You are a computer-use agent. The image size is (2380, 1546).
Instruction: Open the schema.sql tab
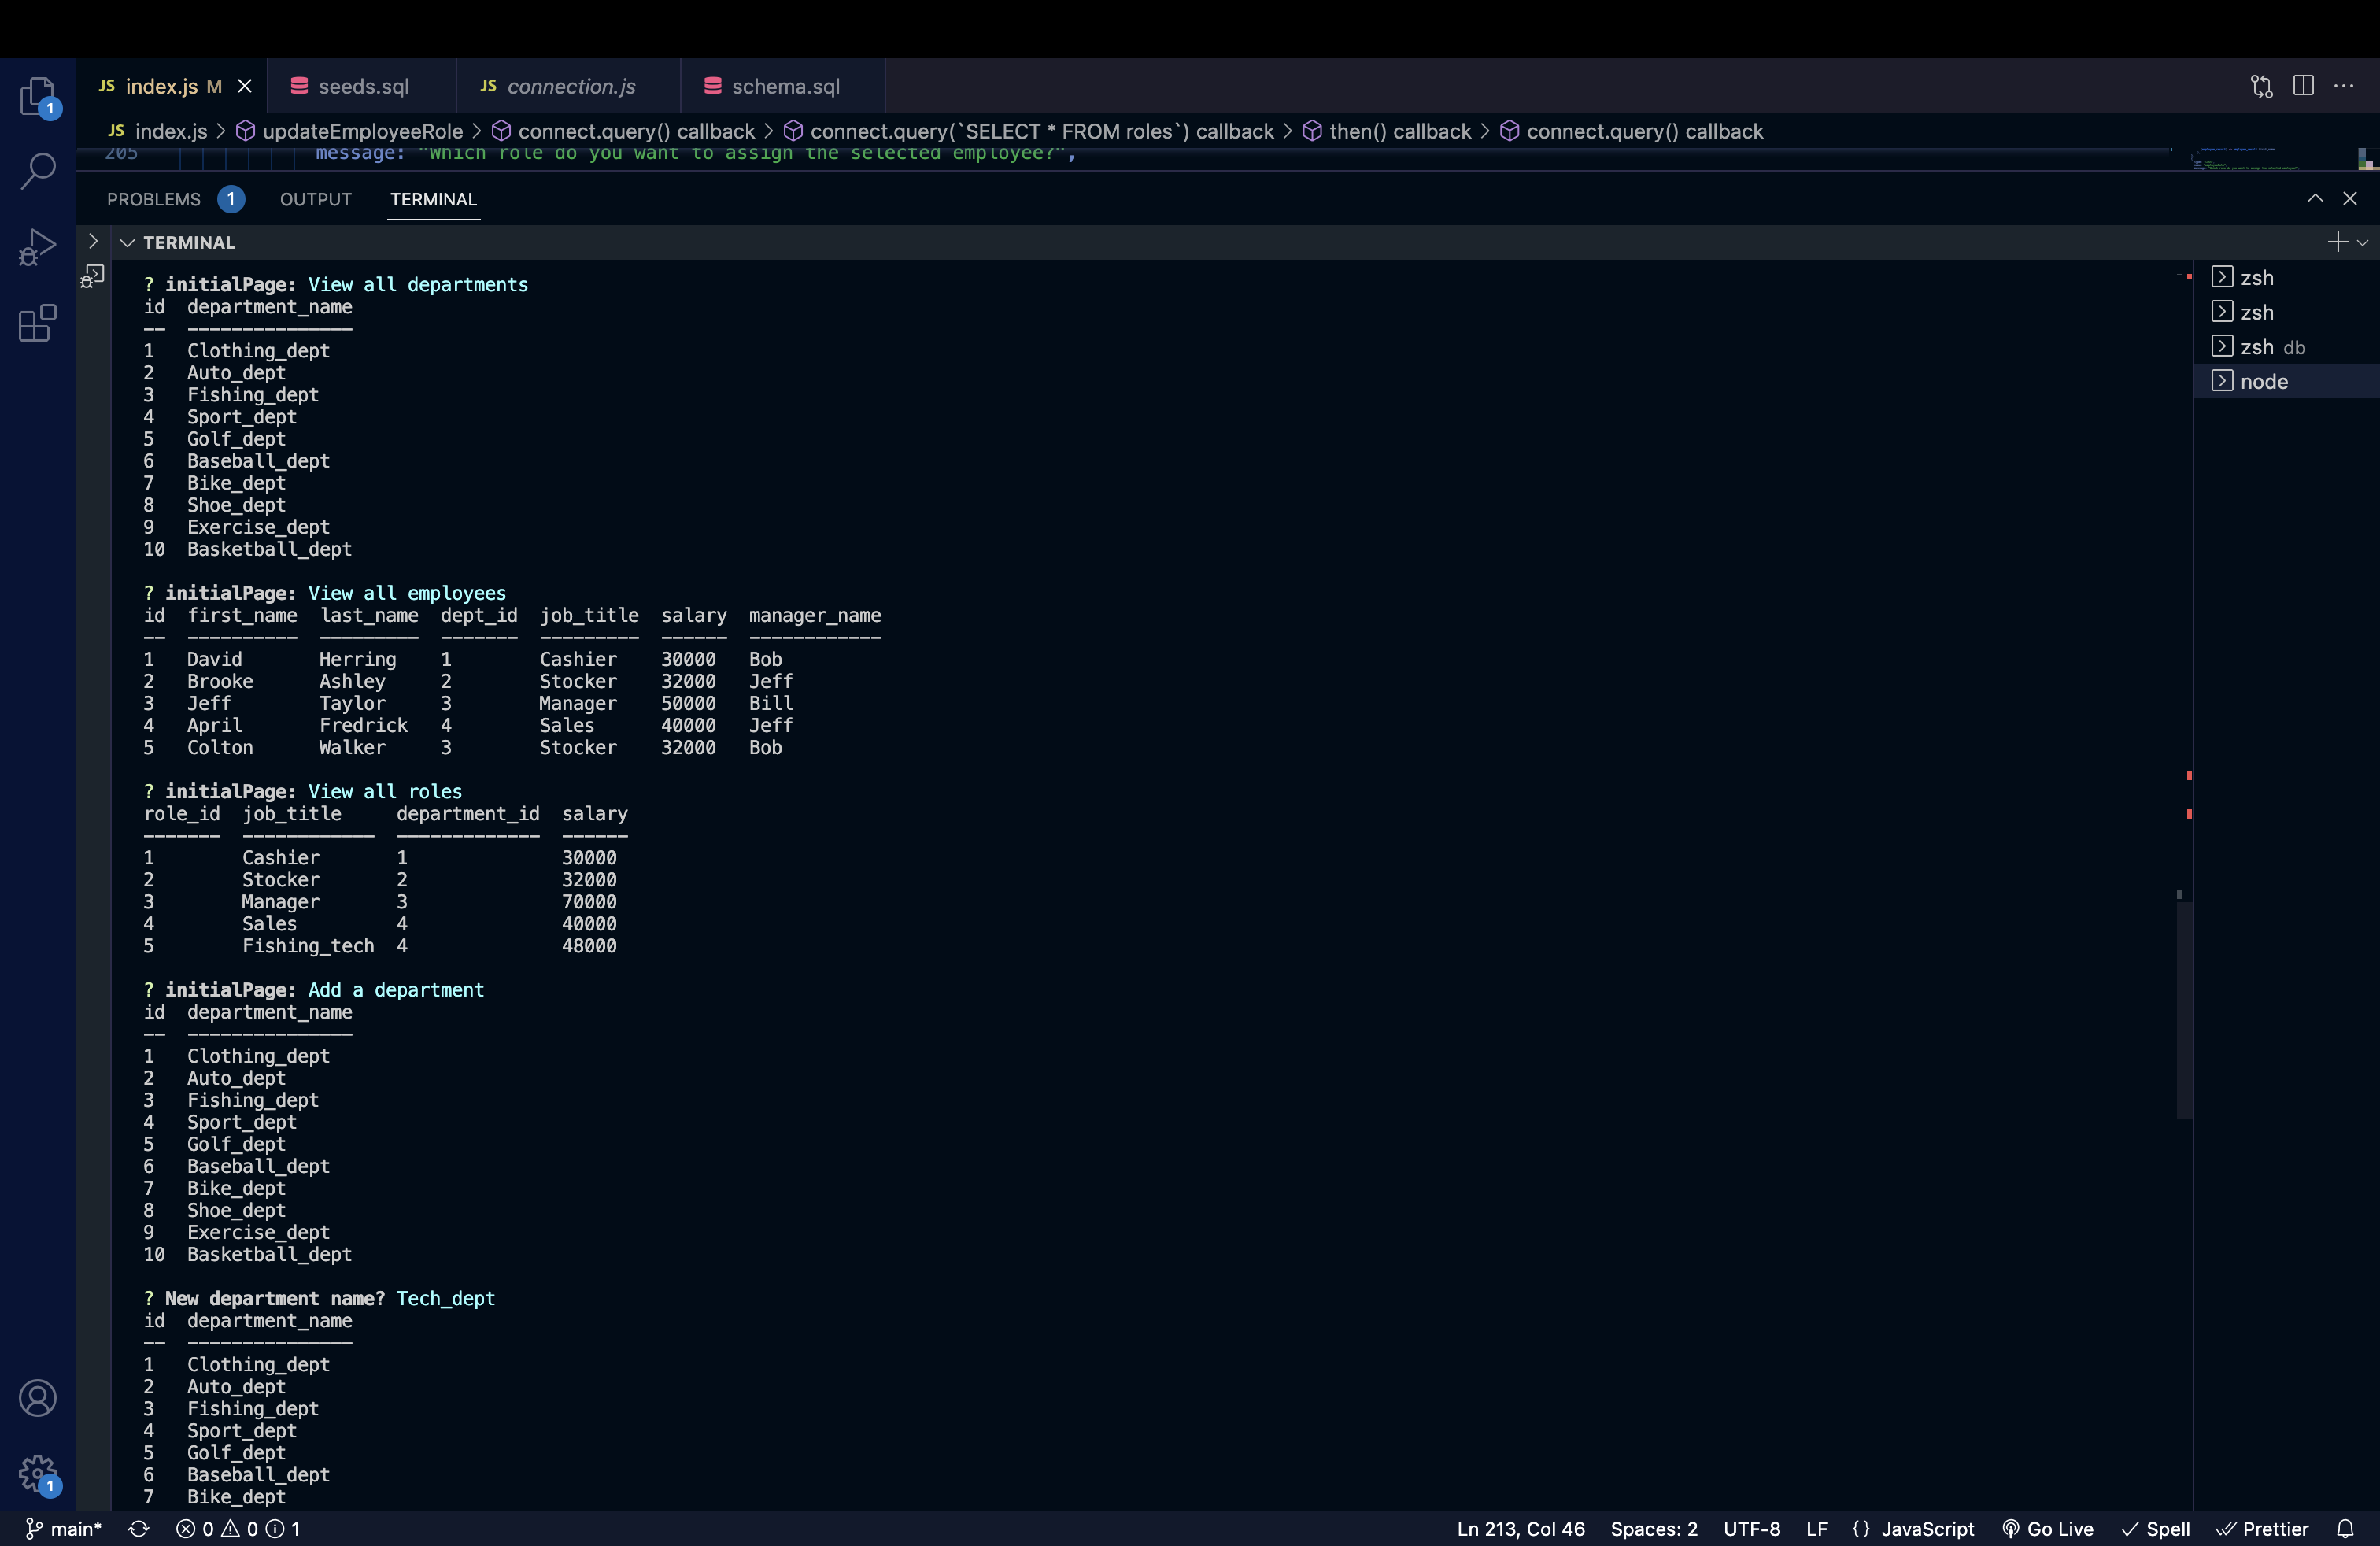tap(785, 86)
